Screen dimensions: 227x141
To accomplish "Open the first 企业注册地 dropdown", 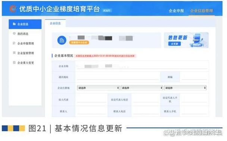I will click(x=98, y=88).
